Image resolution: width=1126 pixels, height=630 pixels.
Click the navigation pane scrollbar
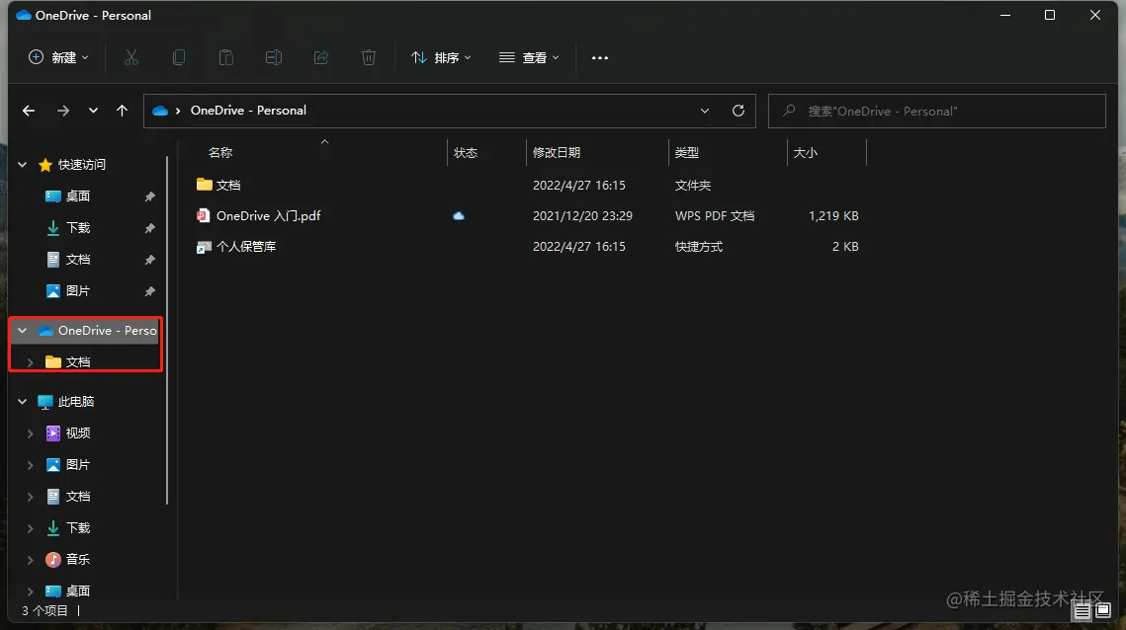tap(167, 330)
